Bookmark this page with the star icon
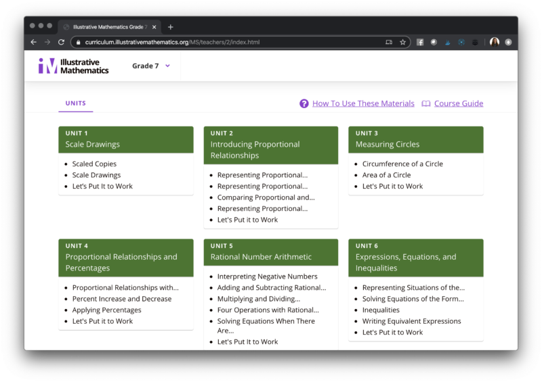Screen dimensions: 542x382 [x=402, y=42]
